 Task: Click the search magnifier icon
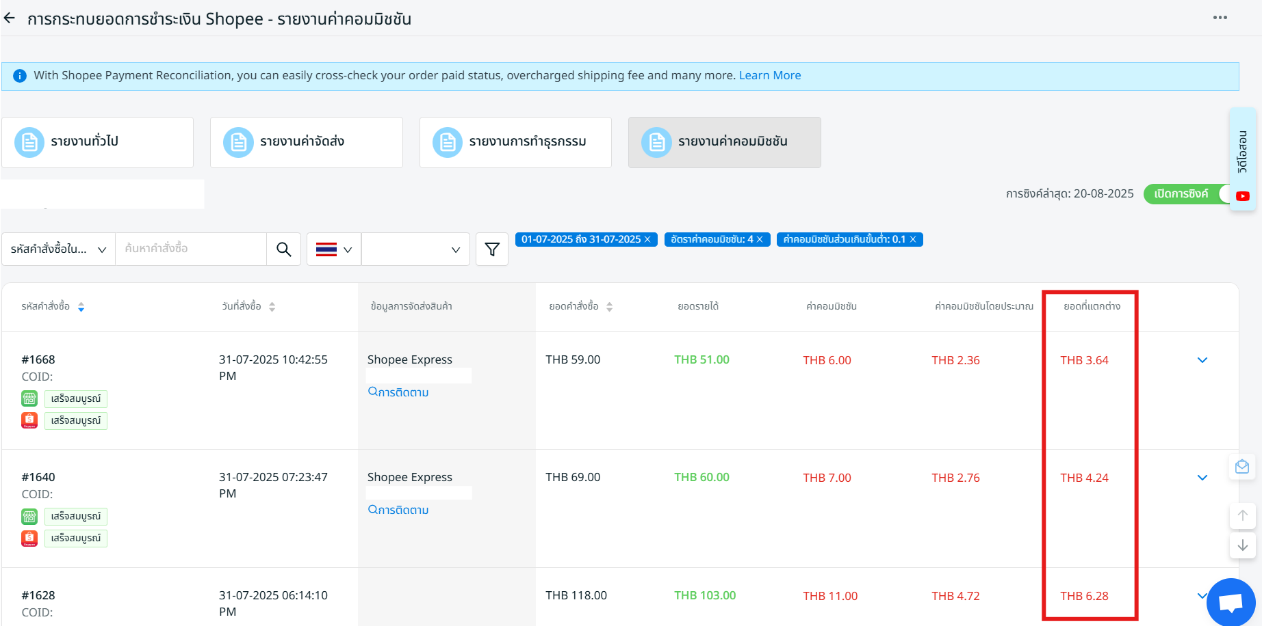click(x=283, y=249)
